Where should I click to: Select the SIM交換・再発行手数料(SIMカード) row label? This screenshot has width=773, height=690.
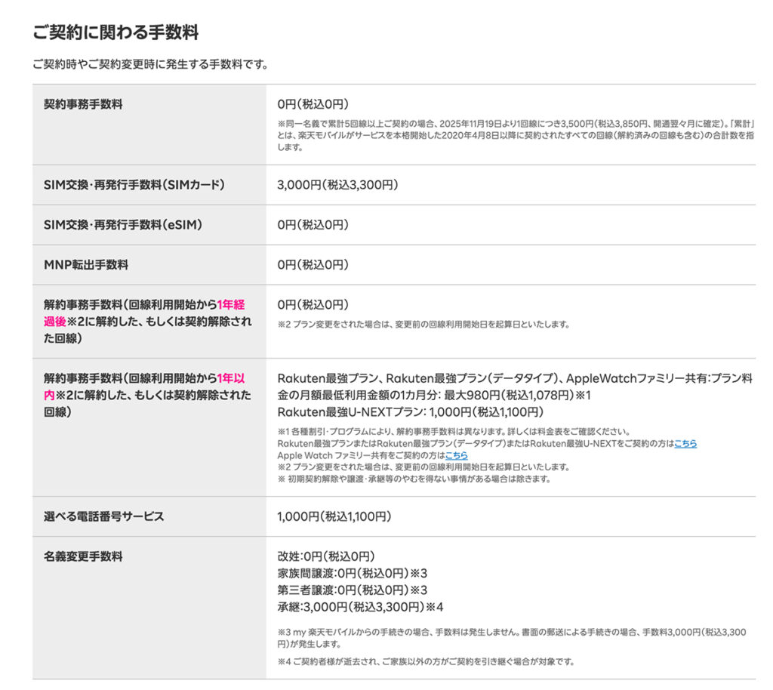pos(134,185)
